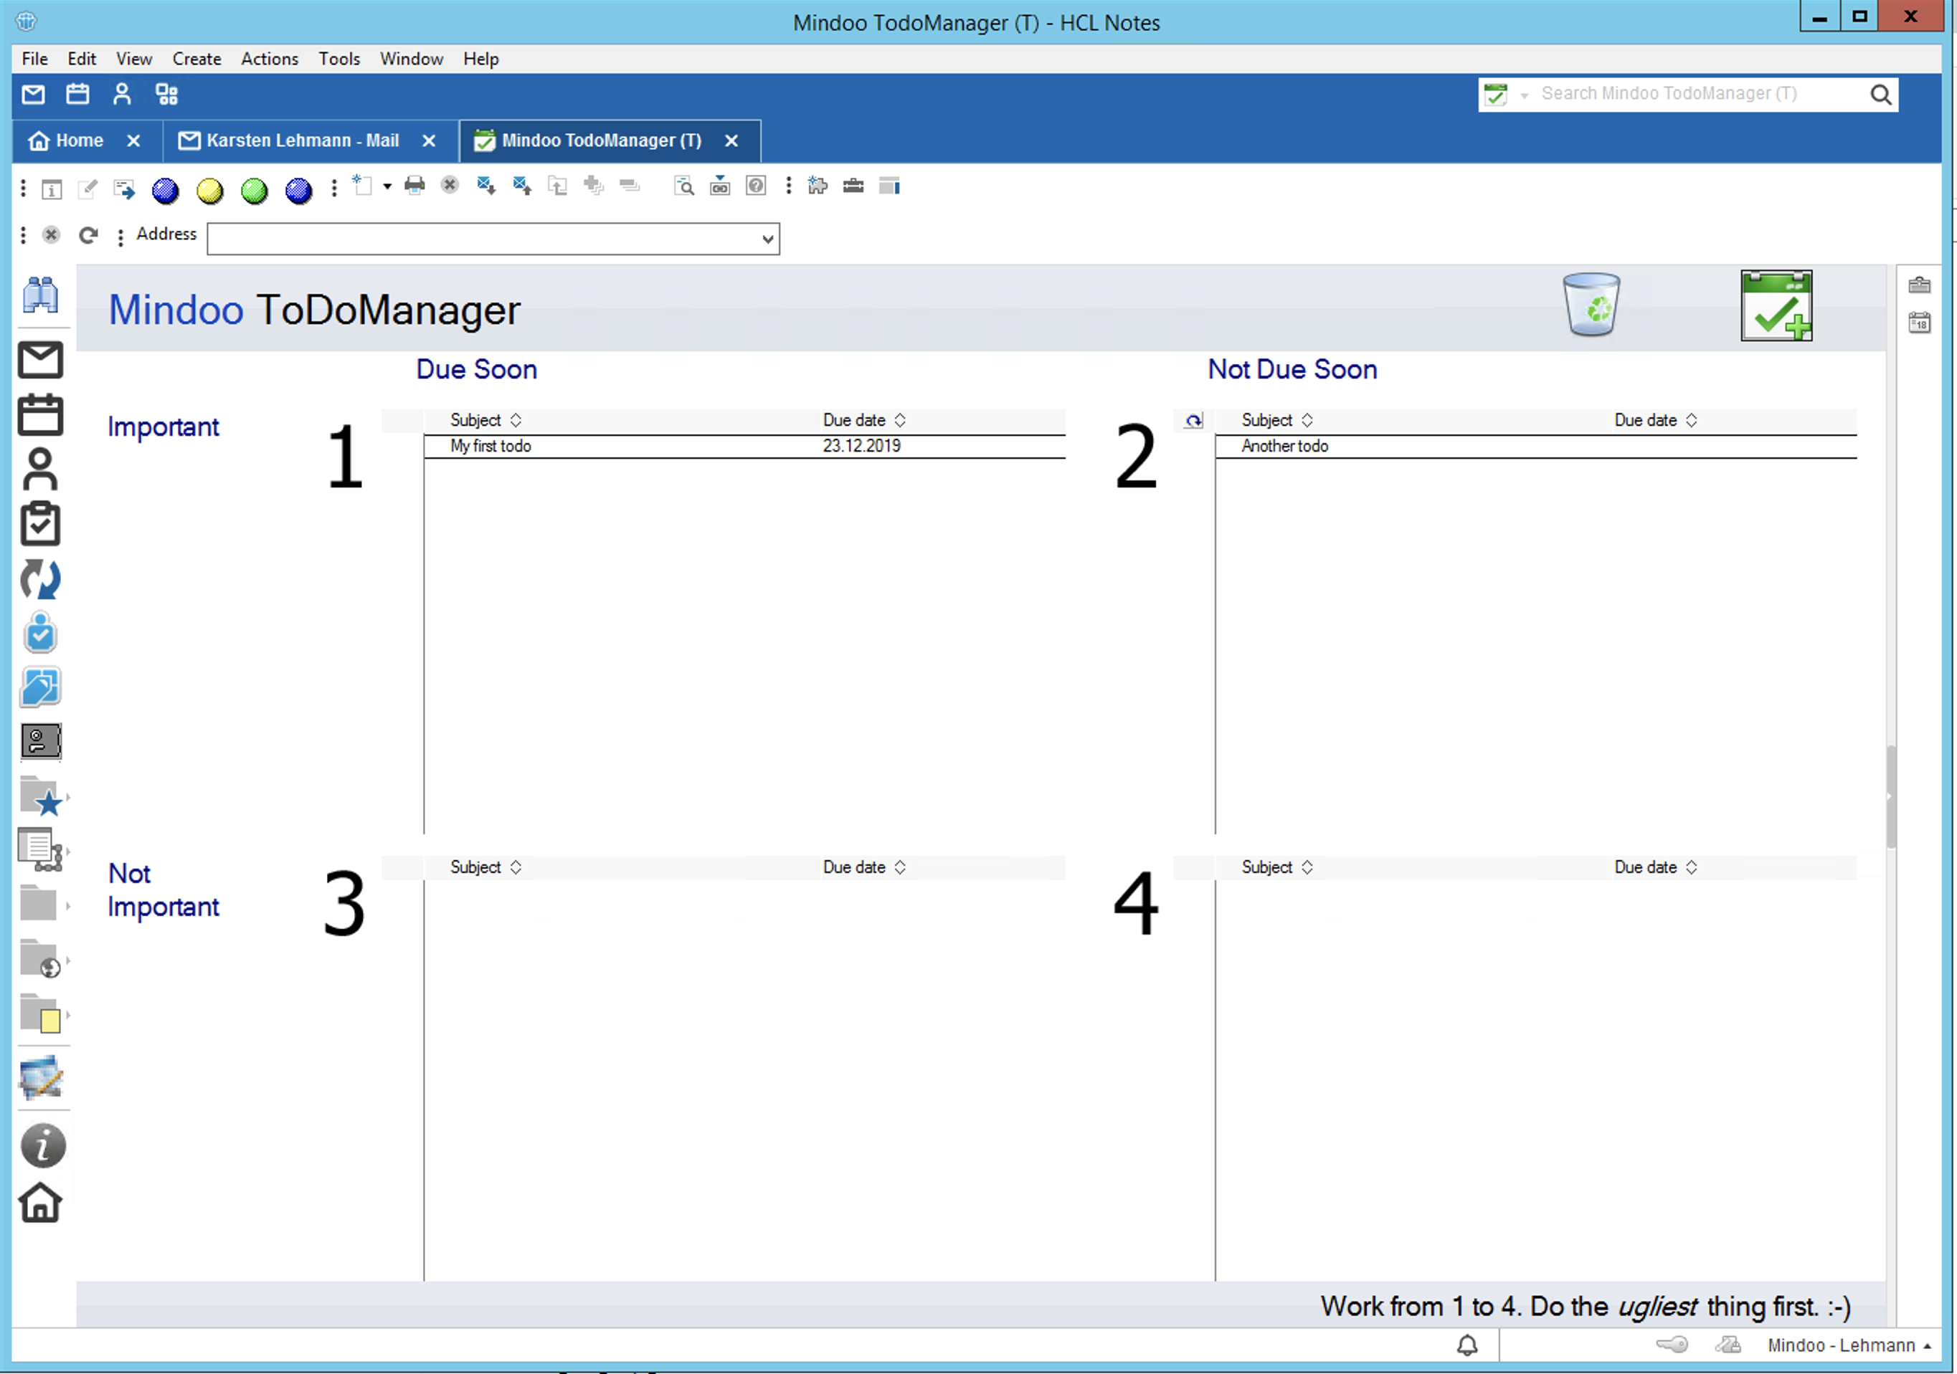This screenshot has height=1374, width=1957.
Task: Click the mail send up-arrow toolbar icon
Action: pos(523,186)
